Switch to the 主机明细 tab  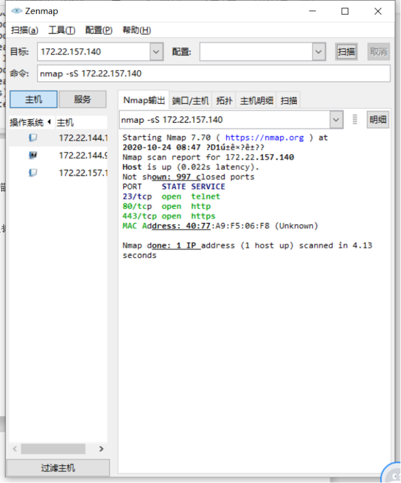pyautogui.click(x=256, y=100)
